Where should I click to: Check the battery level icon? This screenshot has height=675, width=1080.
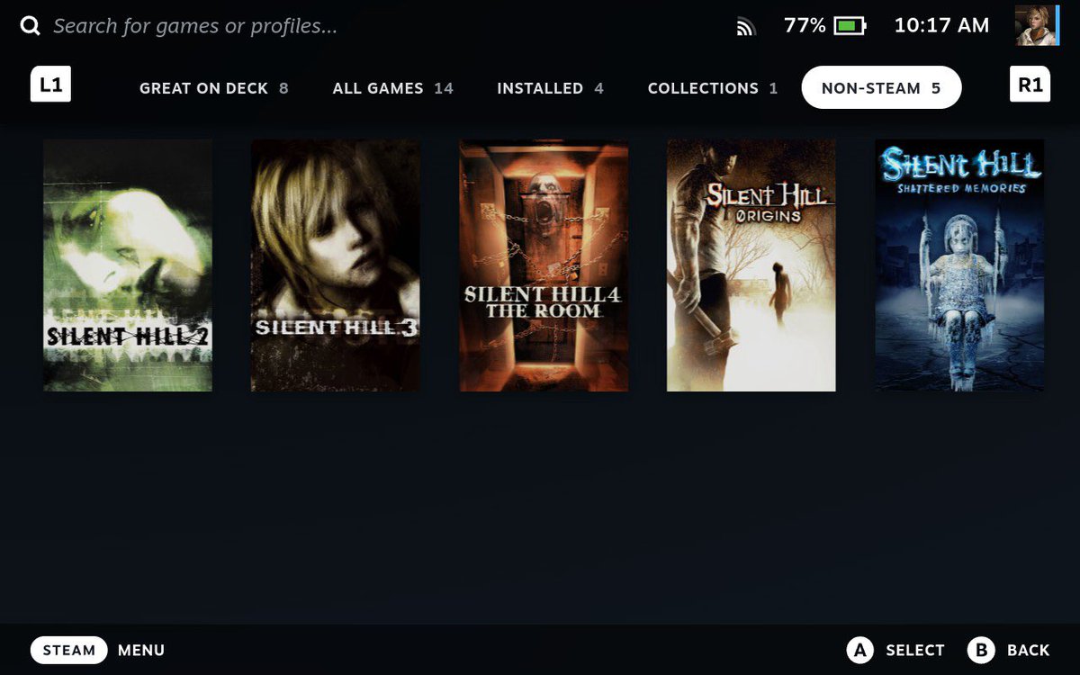850,26
